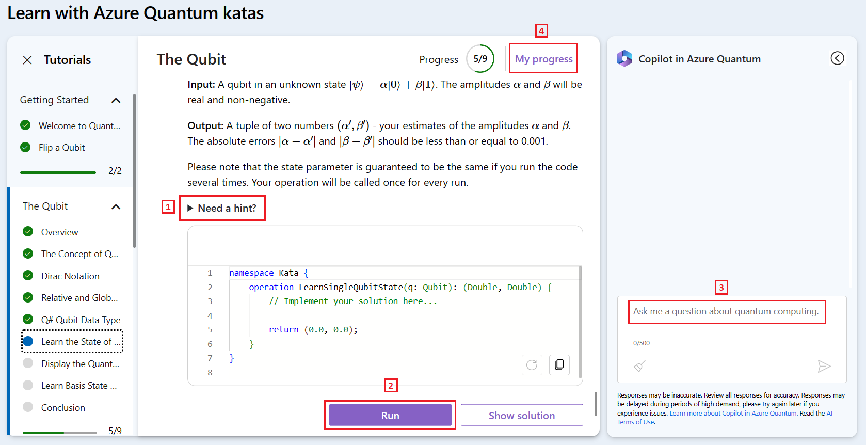Screen dimensions: 866x445
Task: Click the Run button
Action: 390,415
